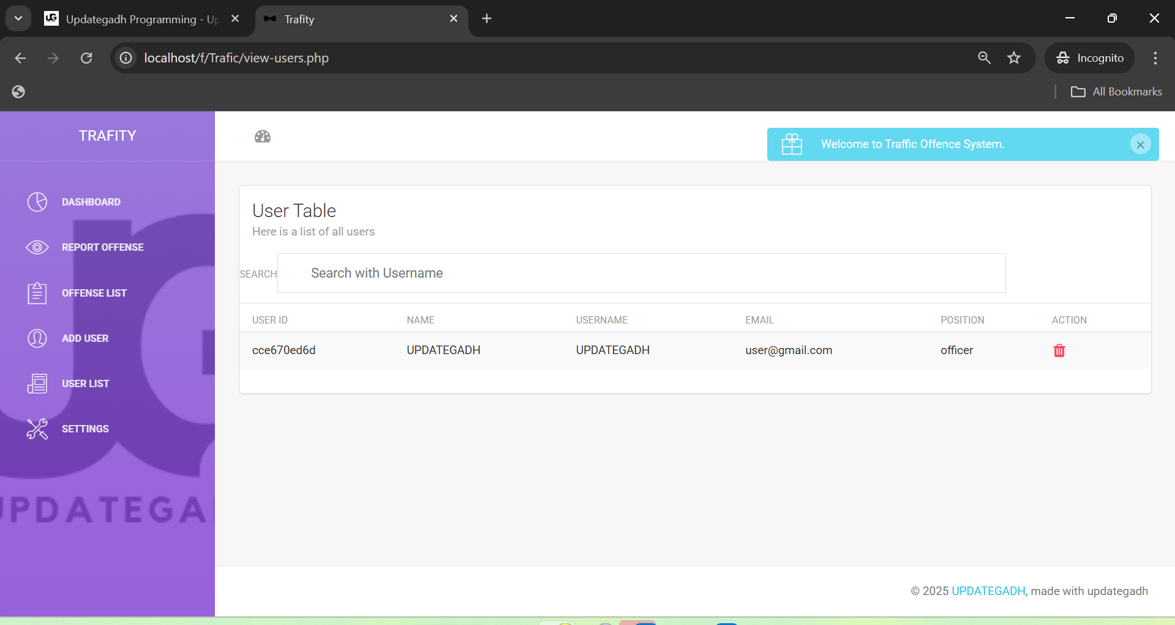Open the Chrome three-dot menu
The width and height of the screenshot is (1175, 625).
[1155, 58]
